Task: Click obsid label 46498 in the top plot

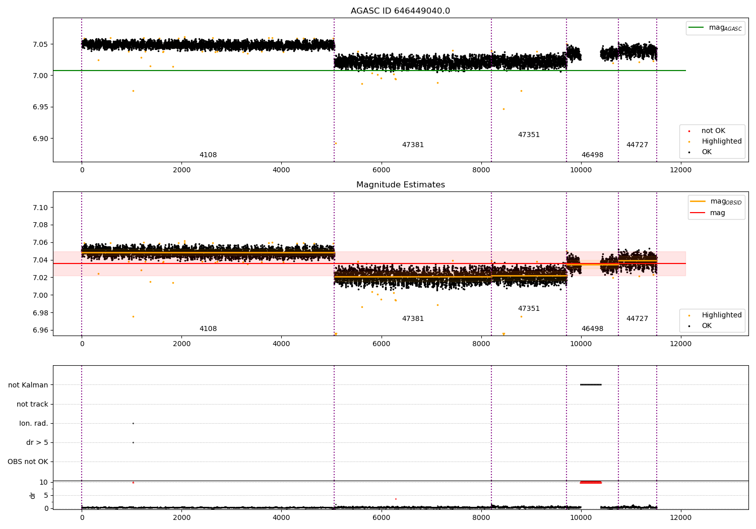Action: click(x=592, y=155)
